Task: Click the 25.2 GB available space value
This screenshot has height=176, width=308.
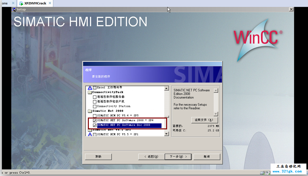Action: tap(213, 130)
